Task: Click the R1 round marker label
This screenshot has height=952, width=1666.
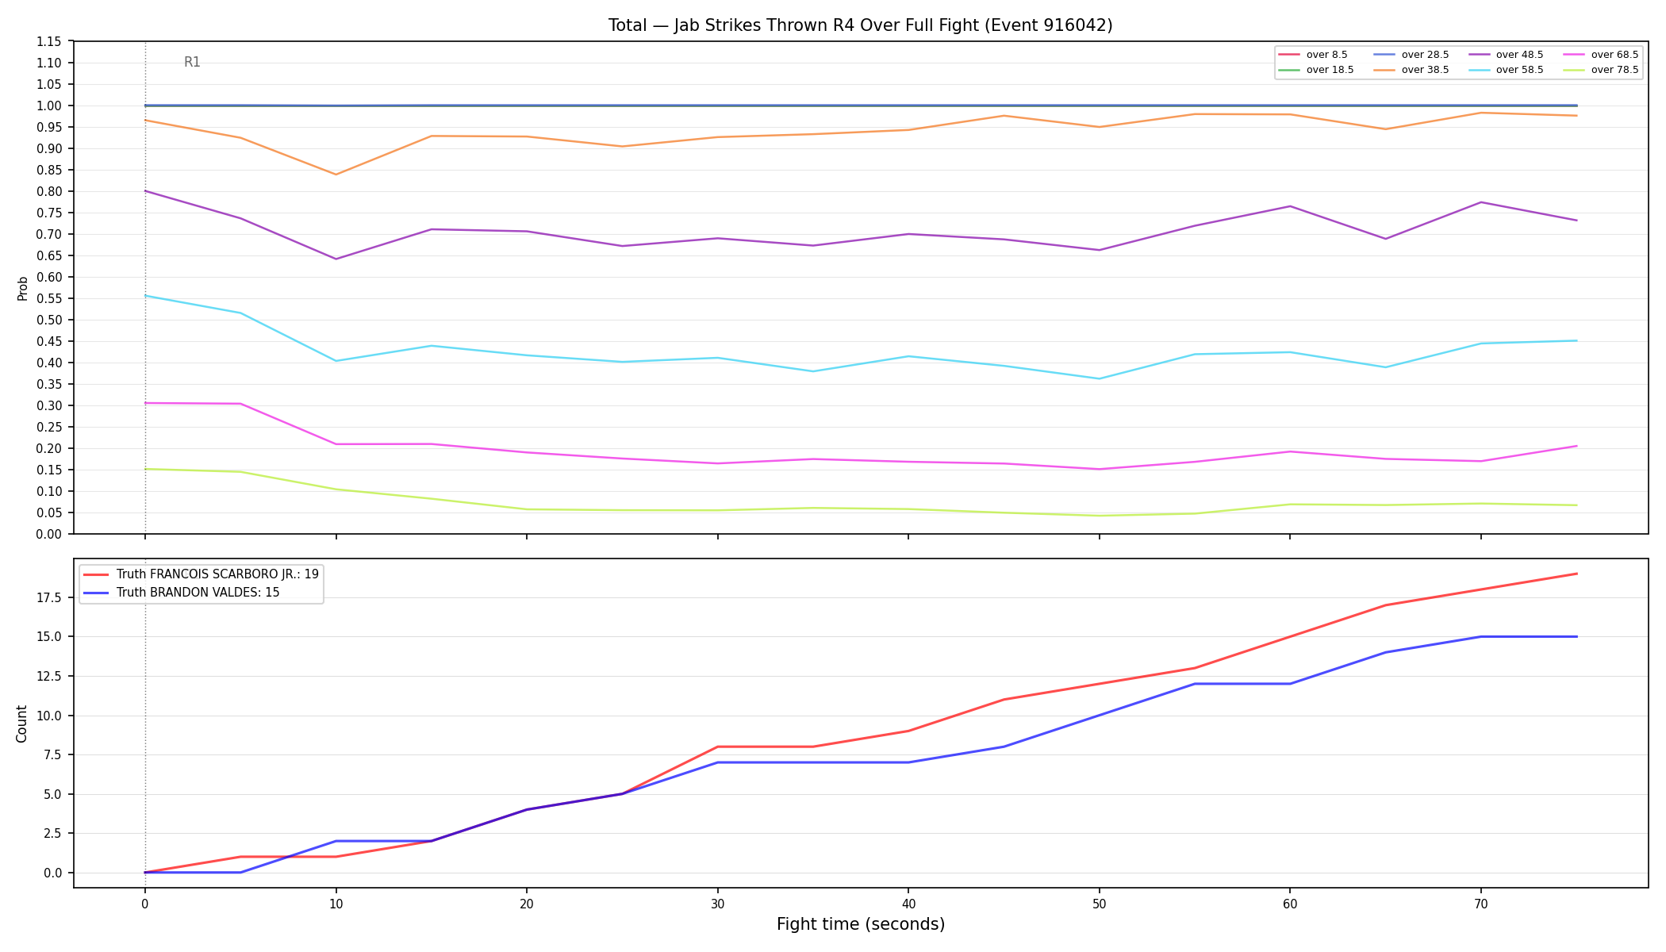Action: click(x=192, y=62)
